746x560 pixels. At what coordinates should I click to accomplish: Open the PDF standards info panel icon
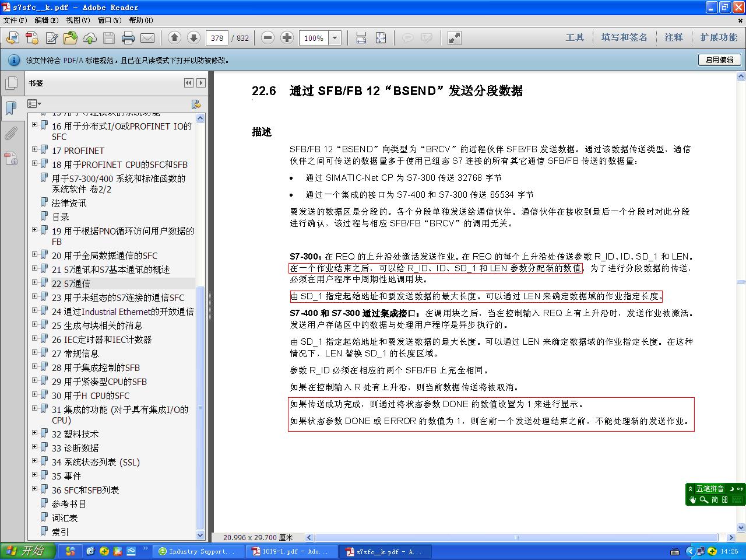pyautogui.click(x=11, y=158)
